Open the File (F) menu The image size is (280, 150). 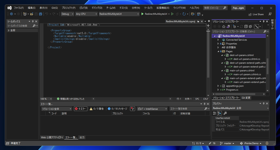(19, 8)
